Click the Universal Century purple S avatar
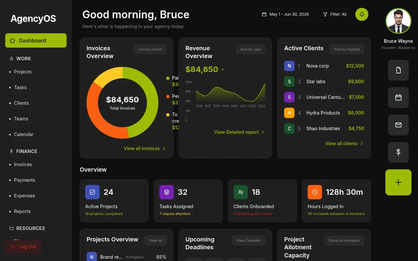418x261 pixels. (x=289, y=97)
